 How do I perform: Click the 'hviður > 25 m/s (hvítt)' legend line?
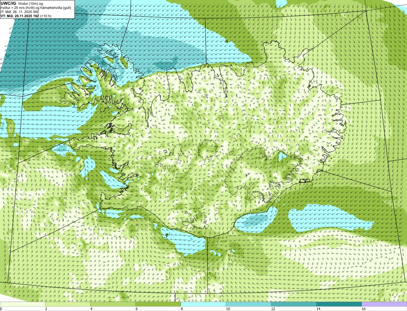tap(36, 7)
